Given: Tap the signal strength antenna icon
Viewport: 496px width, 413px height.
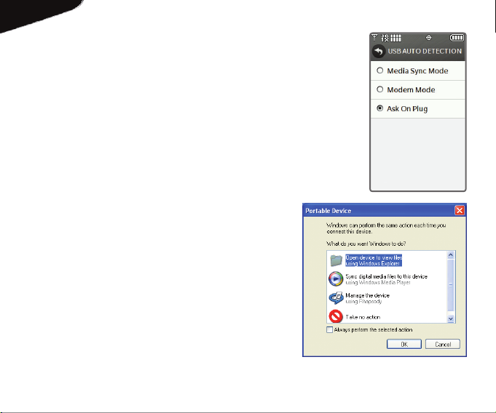Looking at the screenshot, I should click(x=374, y=38).
